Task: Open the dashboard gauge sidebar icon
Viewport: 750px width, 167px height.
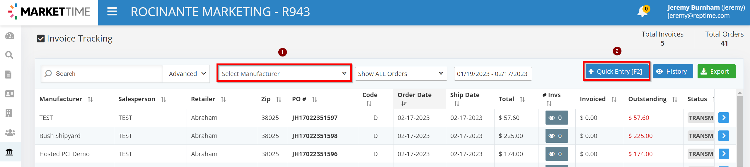Action: pyautogui.click(x=10, y=36)
